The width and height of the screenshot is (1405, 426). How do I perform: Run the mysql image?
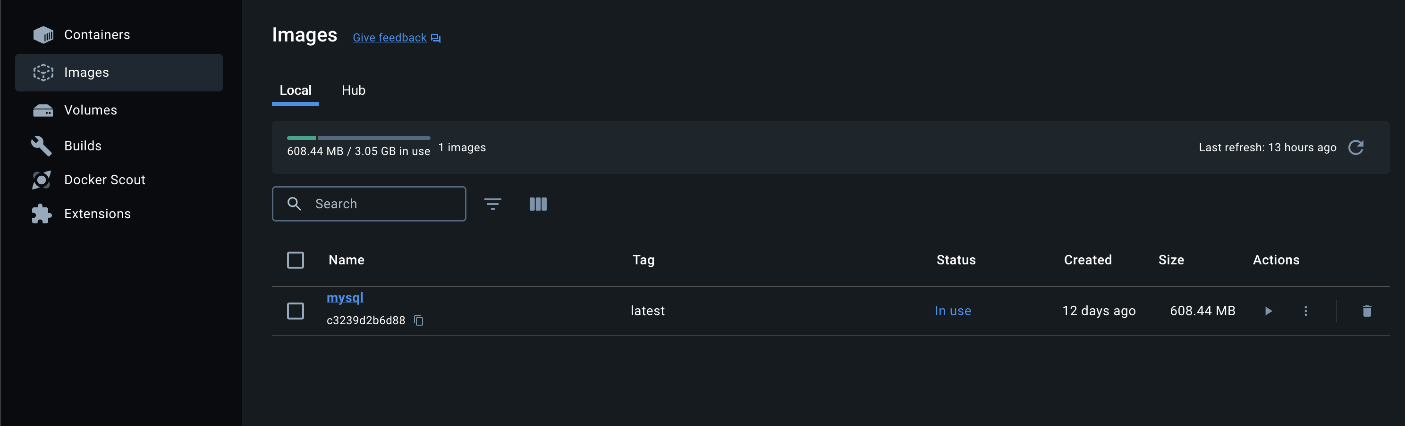(x=1268, y=311)
